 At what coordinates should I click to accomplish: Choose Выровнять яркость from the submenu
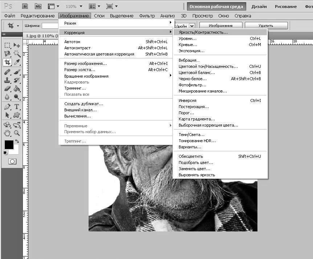[220, 175]
